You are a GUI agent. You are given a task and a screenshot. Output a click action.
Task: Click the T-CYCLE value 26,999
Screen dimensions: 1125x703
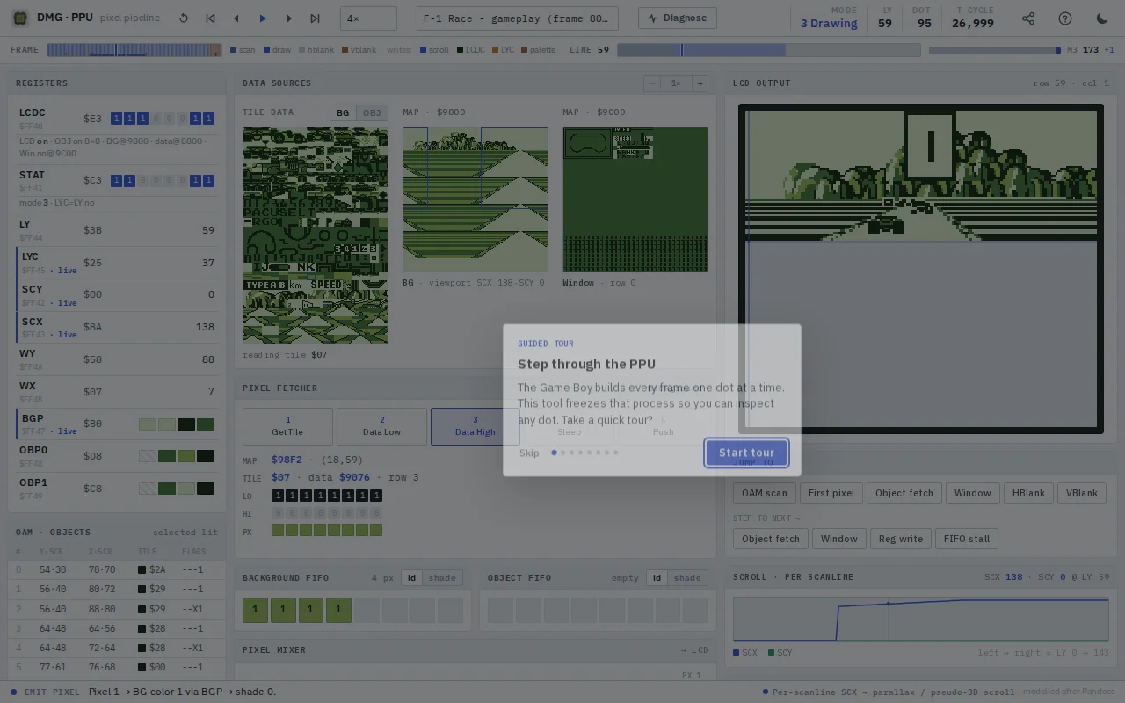pyautogui.click(x=973, y=24)
